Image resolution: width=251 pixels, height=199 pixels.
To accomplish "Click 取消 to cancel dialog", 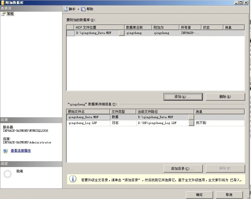I will tap(229, 195).
